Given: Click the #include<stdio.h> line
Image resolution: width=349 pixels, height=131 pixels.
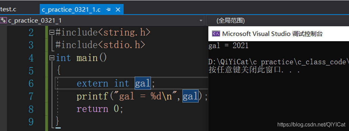Looking at the screenshot, I should (100, 45).
